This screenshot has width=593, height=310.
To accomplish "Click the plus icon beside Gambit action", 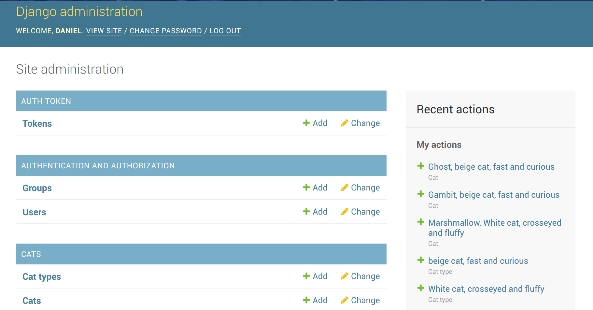I will (421, 194).
